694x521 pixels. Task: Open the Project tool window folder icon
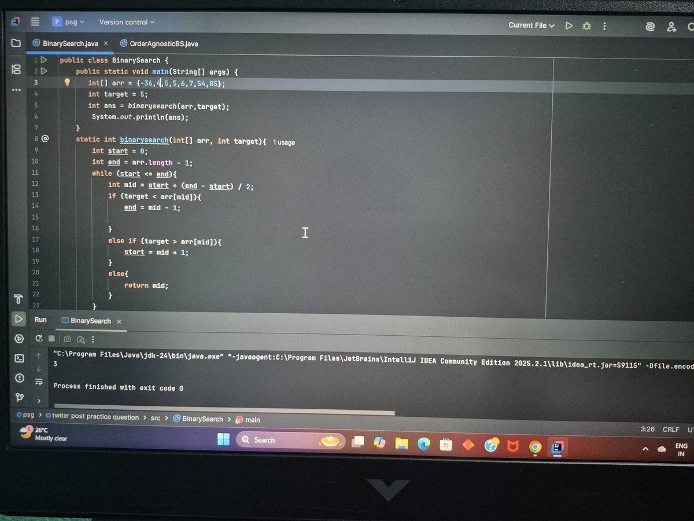point(16,43)
